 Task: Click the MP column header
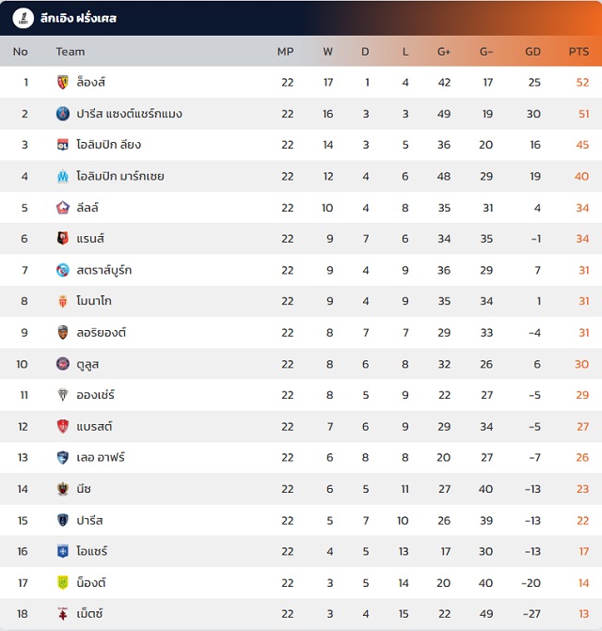286,52
